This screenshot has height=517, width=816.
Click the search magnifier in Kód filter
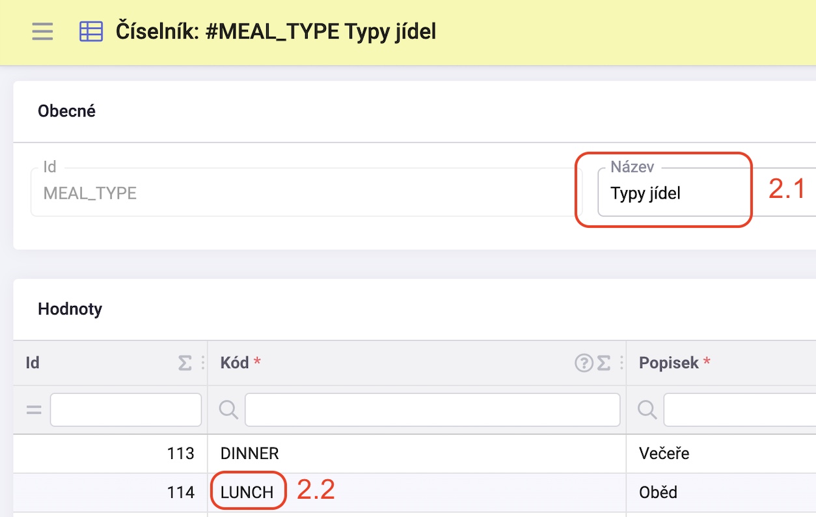[228, 410]
